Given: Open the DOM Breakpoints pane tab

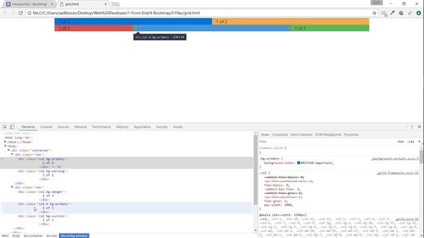Looking at the screenshot, I should pyautogui.click(x=328, y=134).
